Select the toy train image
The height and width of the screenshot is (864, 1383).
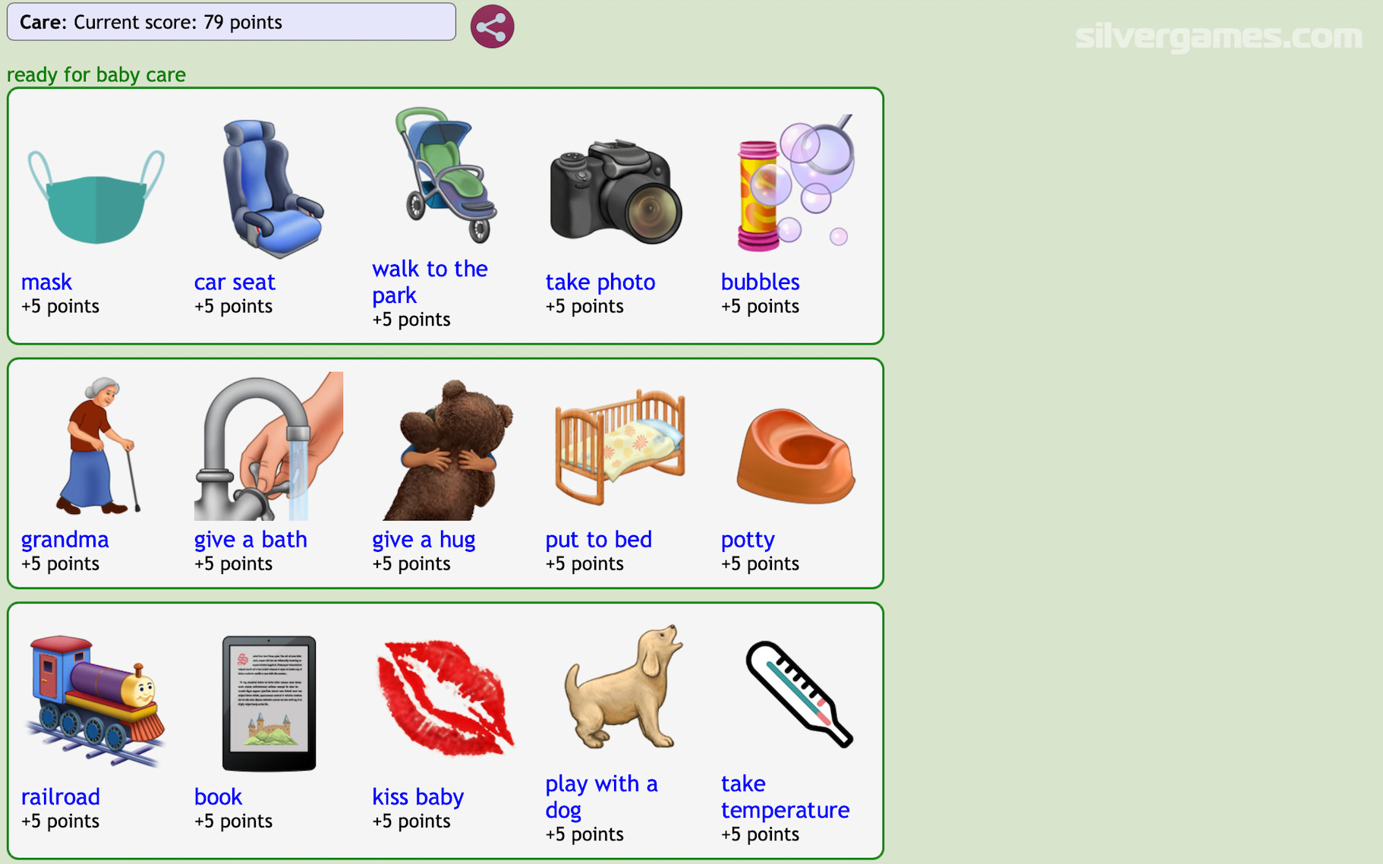96,700
